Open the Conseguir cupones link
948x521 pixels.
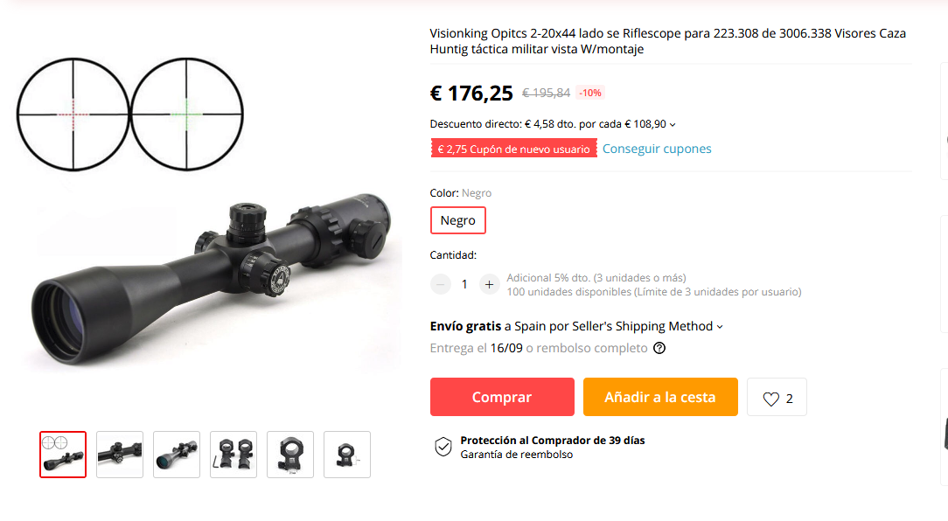click(x=657, y=149)
